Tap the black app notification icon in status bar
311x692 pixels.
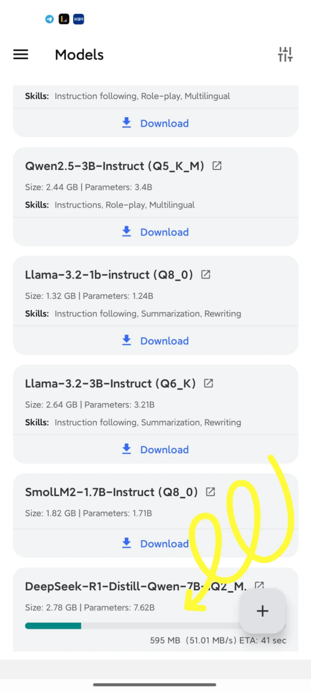click(64, 19)
